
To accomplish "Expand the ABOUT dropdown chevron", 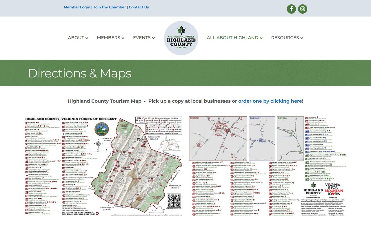I will 87,38.
